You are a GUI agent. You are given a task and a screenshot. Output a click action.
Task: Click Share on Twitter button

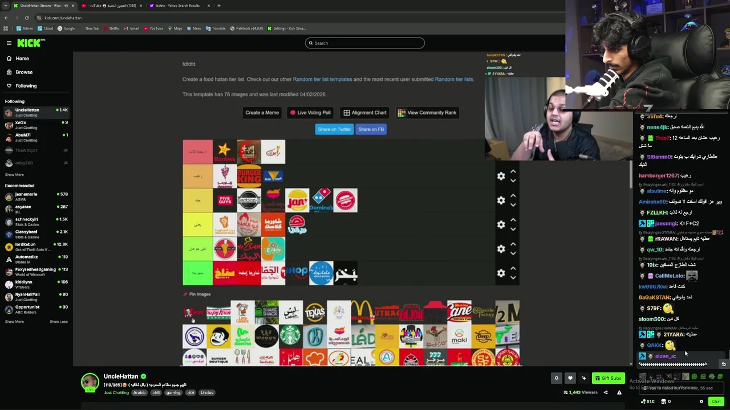334,129
